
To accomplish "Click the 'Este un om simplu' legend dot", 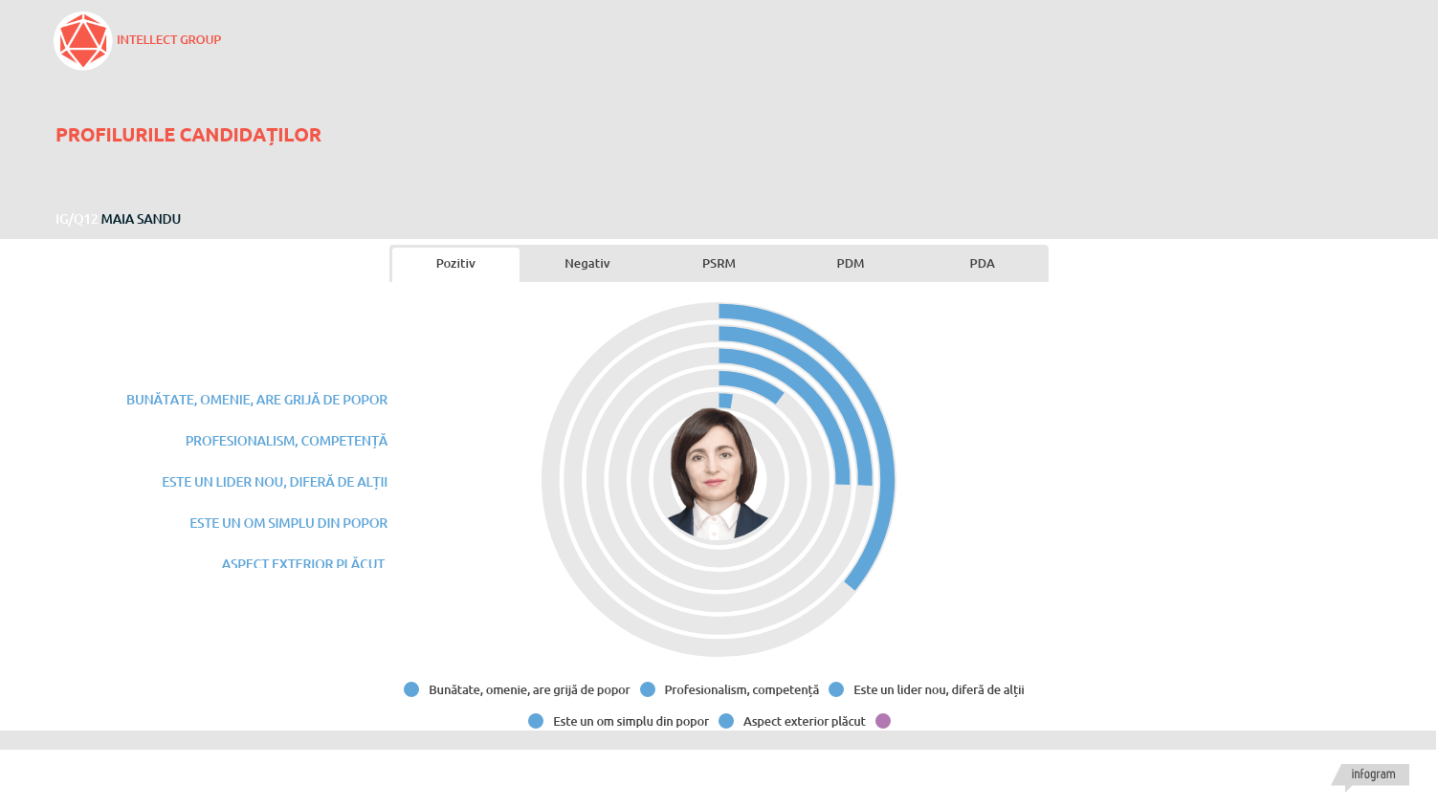I will point(536,721).
